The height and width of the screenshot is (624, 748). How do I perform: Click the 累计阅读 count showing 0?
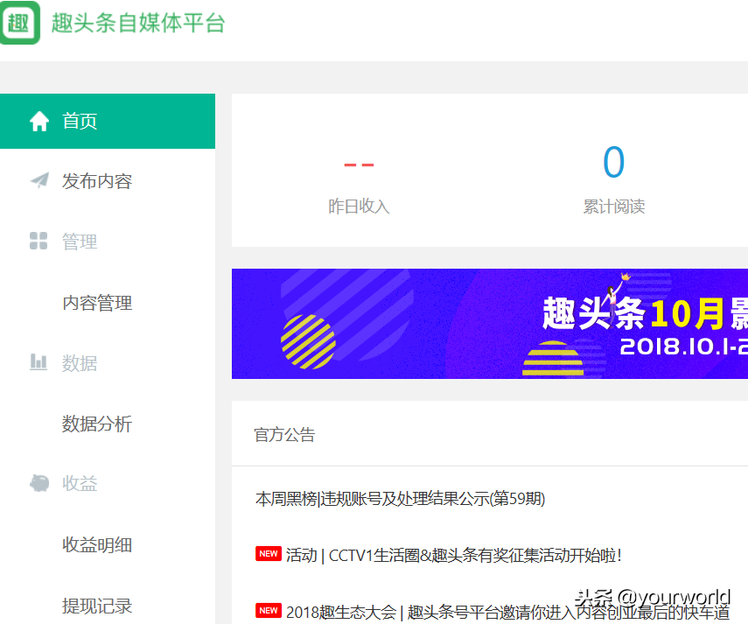coord(614,163)
